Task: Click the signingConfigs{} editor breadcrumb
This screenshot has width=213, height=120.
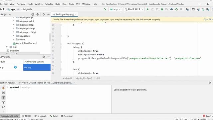Action: click(x=84, y=78)
